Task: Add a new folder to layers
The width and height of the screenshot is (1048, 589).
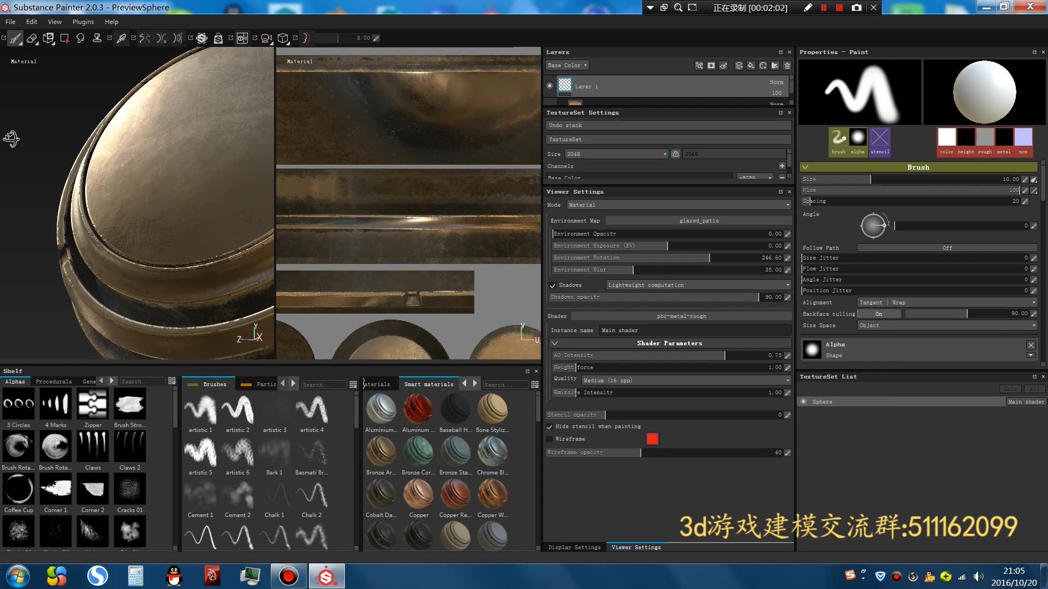Action: coord(775,65)
